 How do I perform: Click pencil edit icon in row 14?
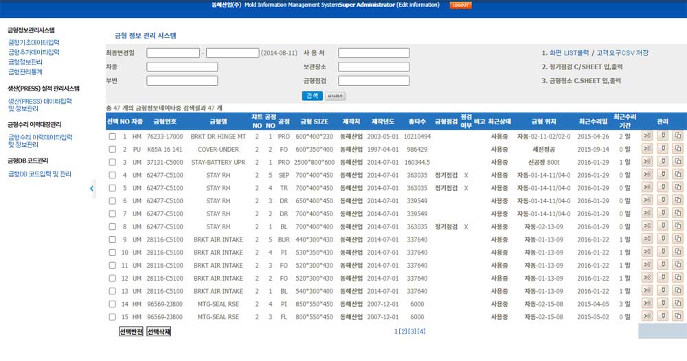coord(663,303)
